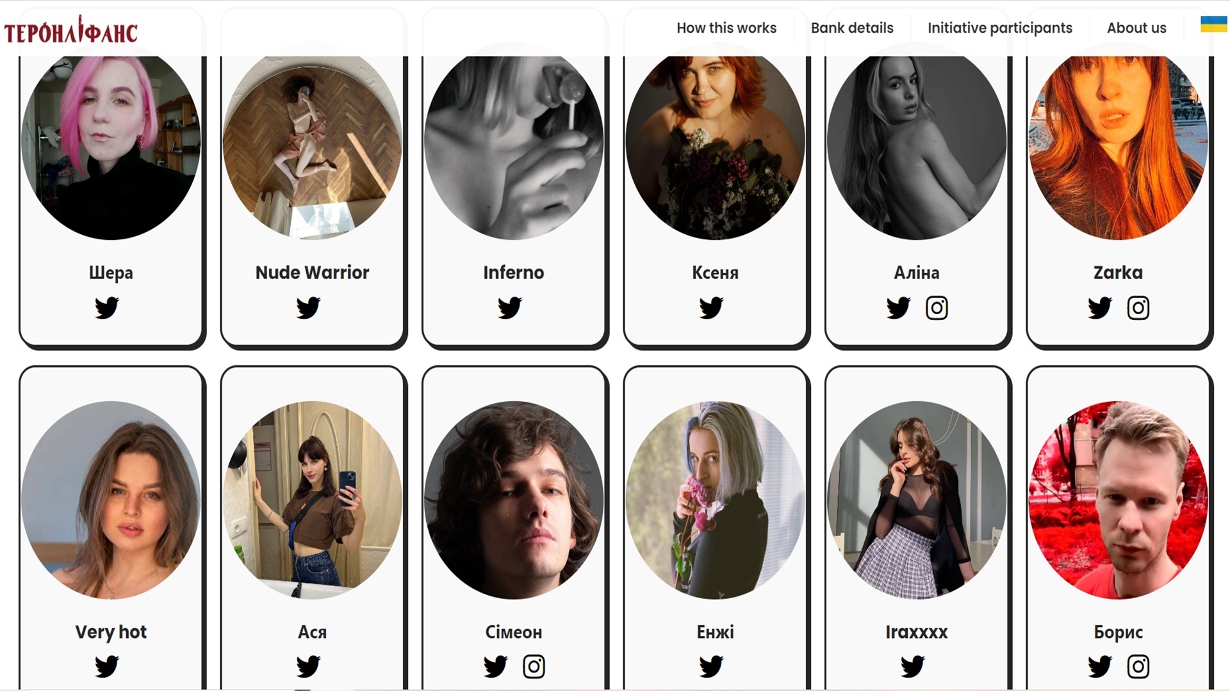Screen dimensions: 1230x691
Task: Open the How this works menu item
Action: pos(726,28)
